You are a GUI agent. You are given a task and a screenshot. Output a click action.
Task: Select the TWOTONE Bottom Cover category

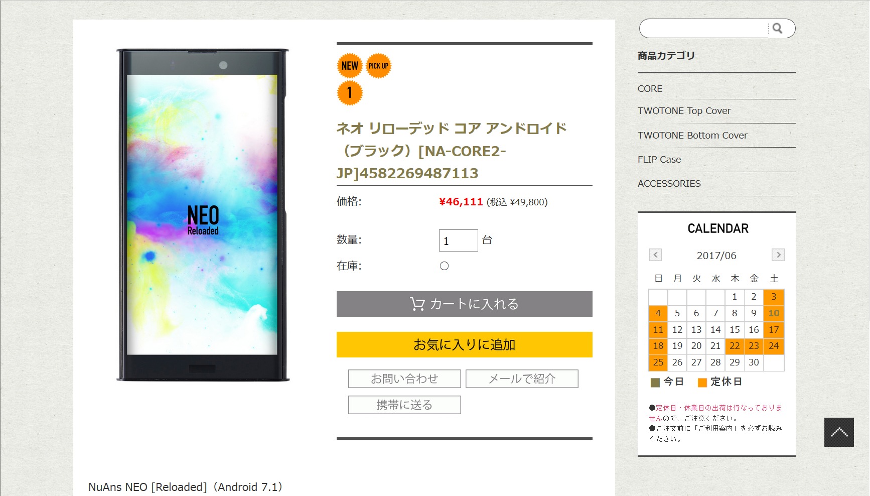692,136
